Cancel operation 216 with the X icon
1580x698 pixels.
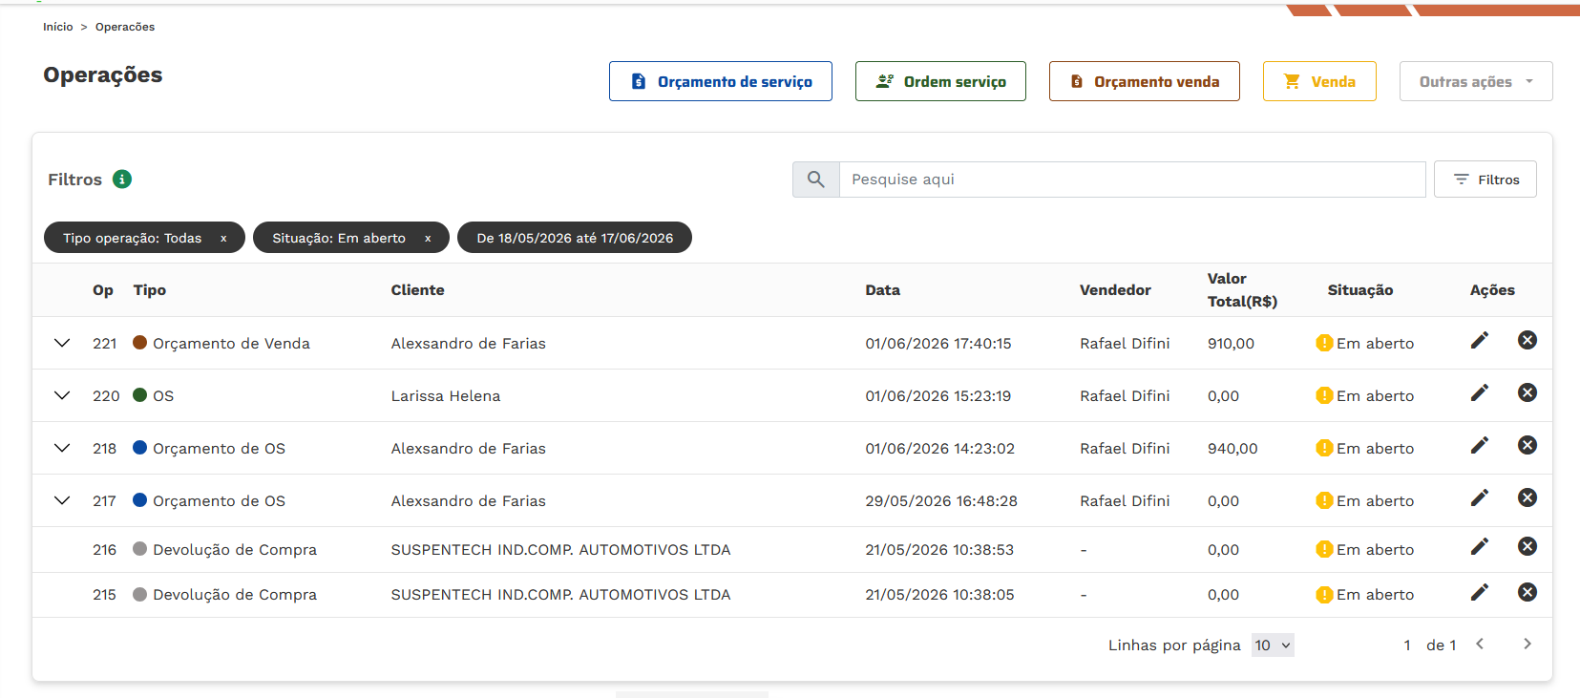pos(1527,546)
